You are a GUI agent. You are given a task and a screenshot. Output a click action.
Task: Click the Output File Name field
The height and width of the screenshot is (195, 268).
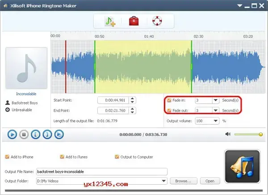point(102,172)
